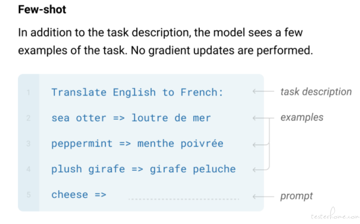Click the arrow next to examples label
This screenshot has width=360, height=224.
[x=263, y=118]
